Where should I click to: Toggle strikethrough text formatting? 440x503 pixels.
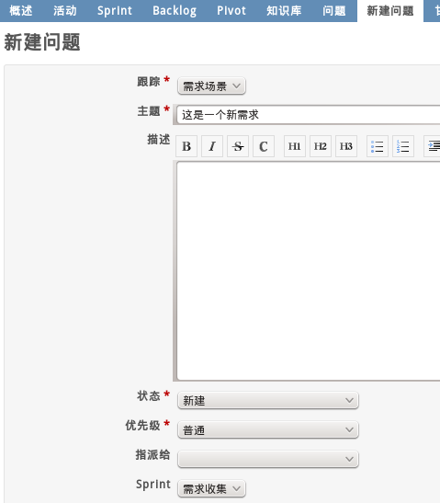(x=238, y=146)
